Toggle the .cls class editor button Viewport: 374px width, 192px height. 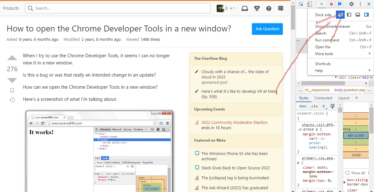tap(314, 106)
